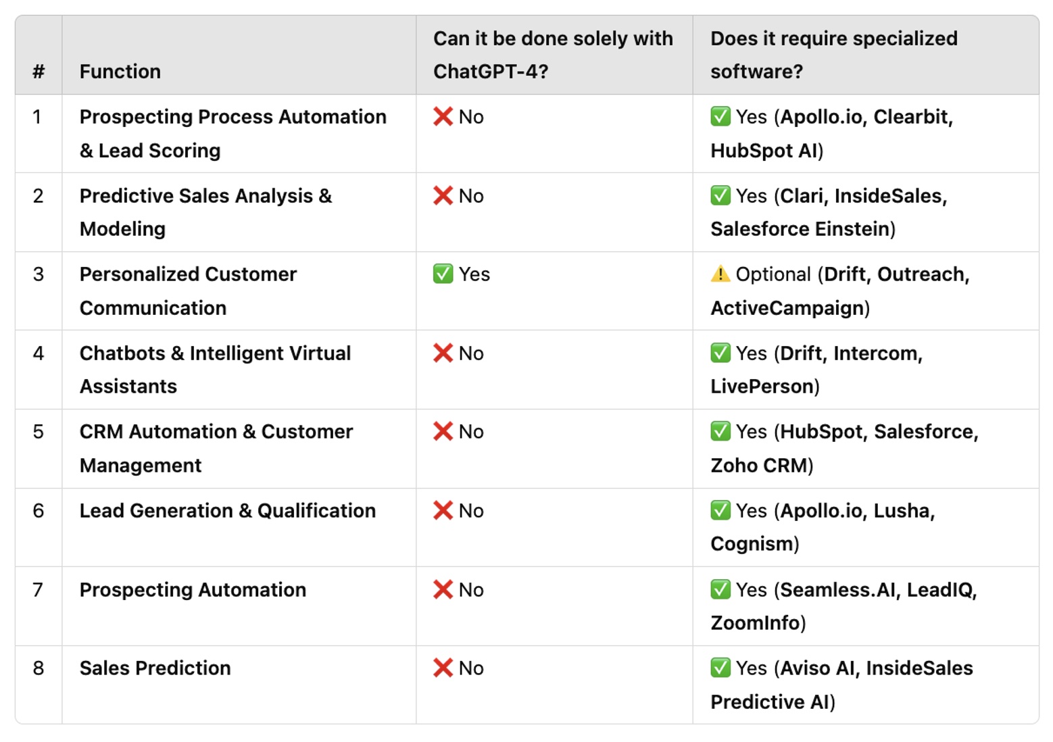
Task: Click the yellow warning icon next to Optional
Action: coord(720,274)
